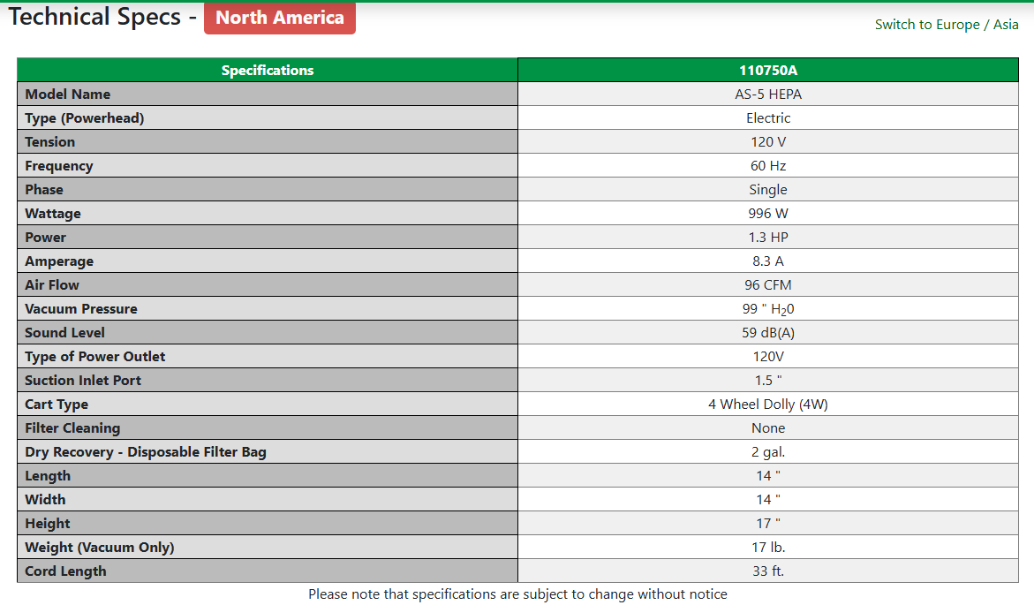Select the 96 CFM value cell

pyautogui.click(x=768, y=285)
